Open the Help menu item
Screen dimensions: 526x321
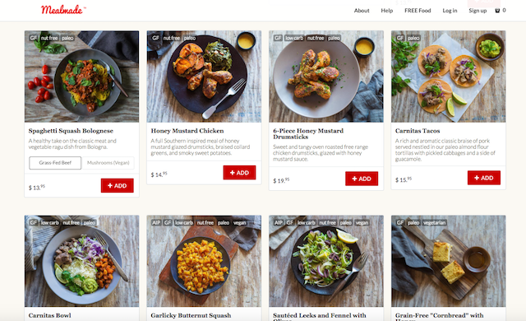point(387,11)
